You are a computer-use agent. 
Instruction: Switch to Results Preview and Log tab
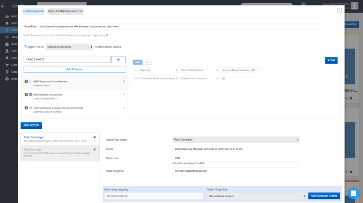(x=65, y=11)
